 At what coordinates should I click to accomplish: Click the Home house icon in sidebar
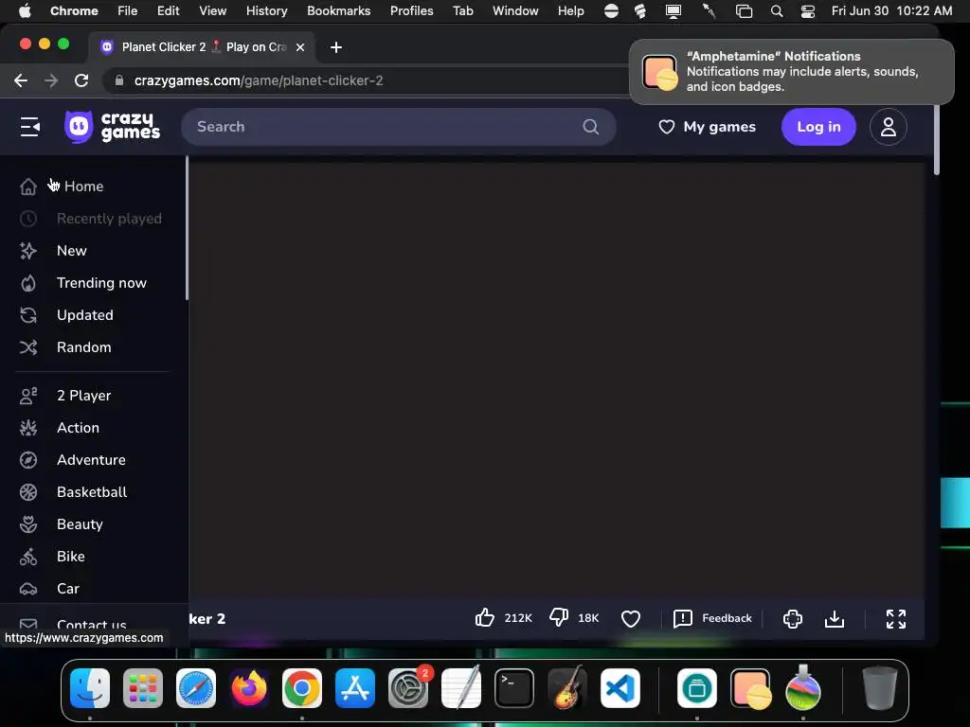(x=27, y=186)
